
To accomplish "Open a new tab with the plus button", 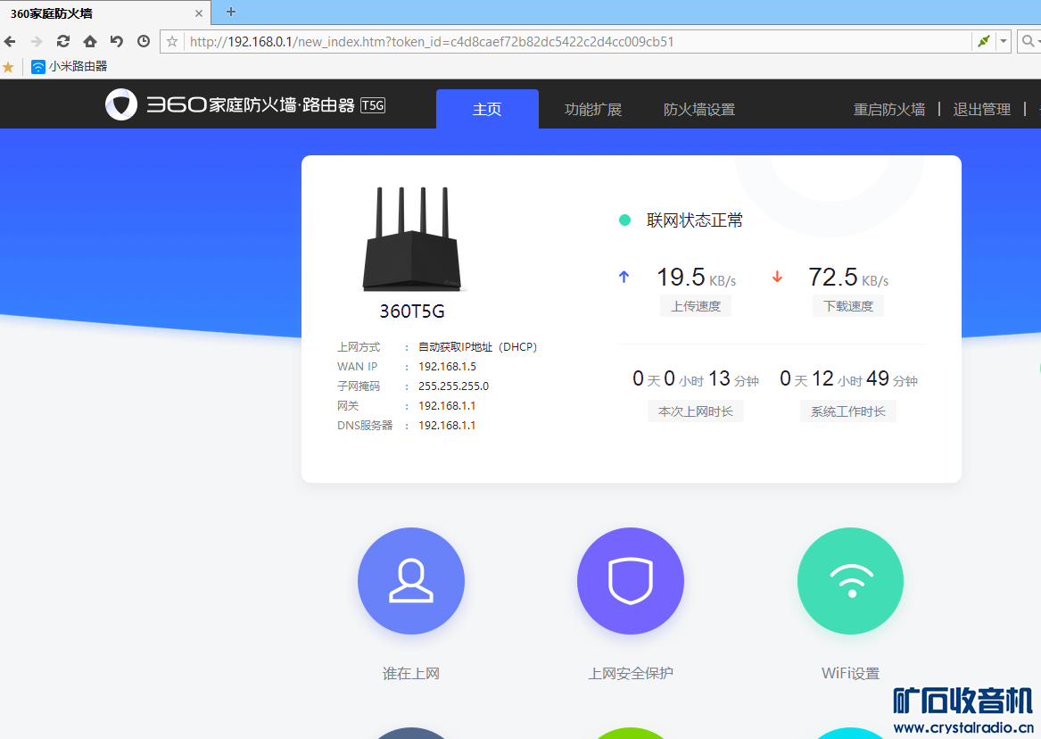I will (x=231, y=12).
